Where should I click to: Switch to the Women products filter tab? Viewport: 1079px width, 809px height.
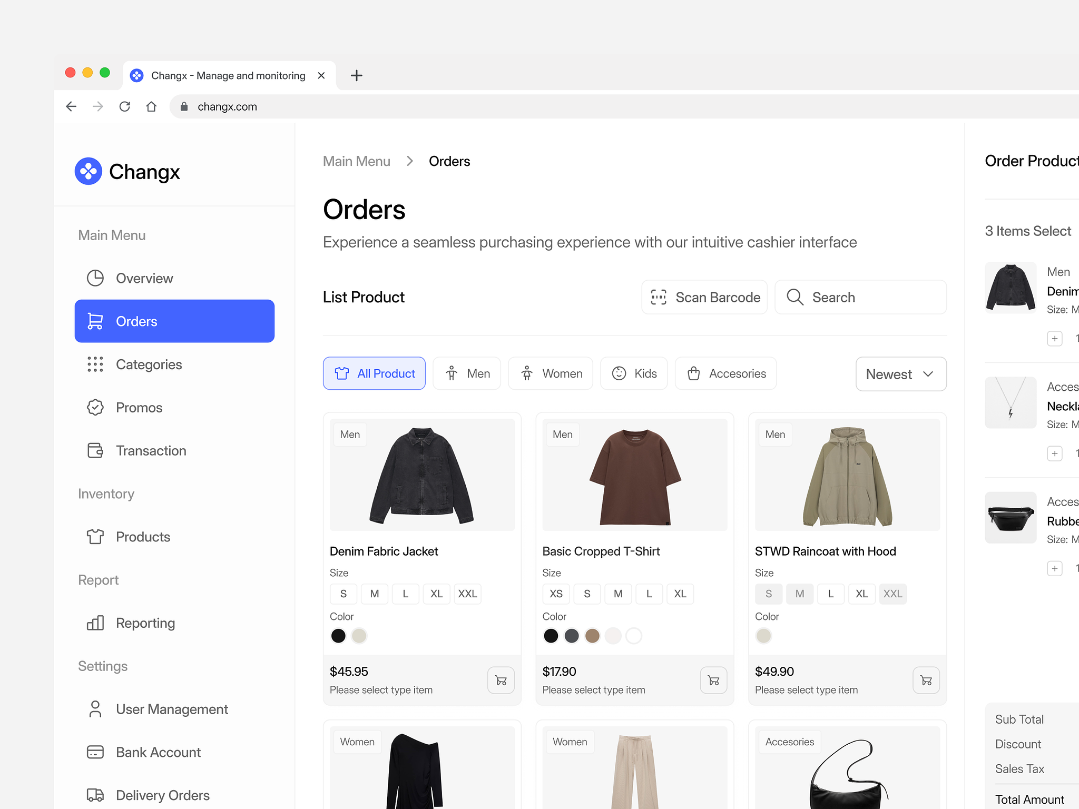pyautogui.click(x=550, y=373)
